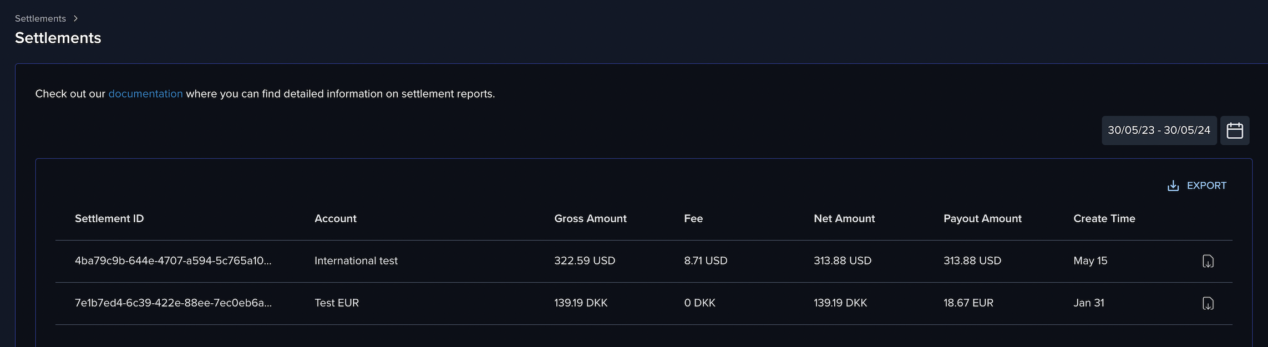This screenshot has height=347, width=1268.
Task: Open the documentation link
Action: coord(145,94)
